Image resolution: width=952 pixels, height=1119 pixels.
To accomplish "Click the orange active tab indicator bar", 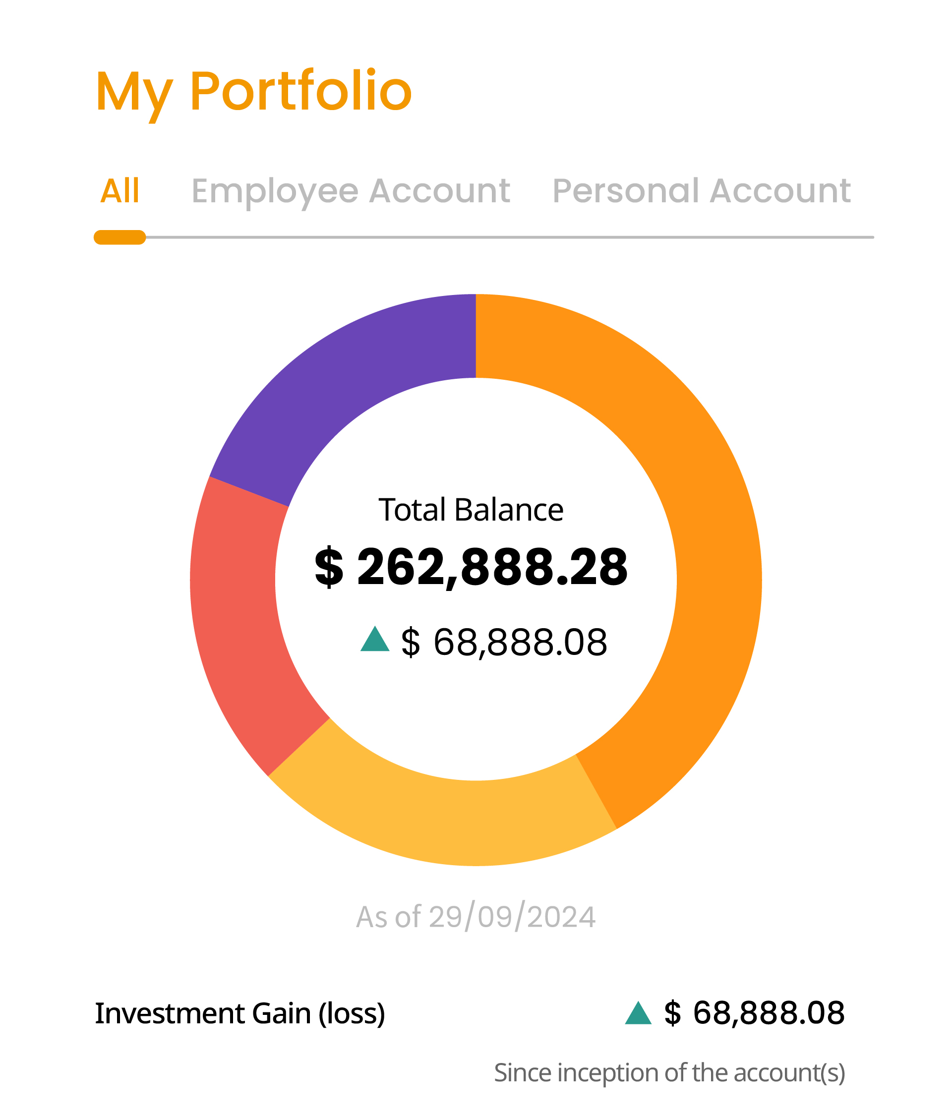I will click(x=120, y=237).
